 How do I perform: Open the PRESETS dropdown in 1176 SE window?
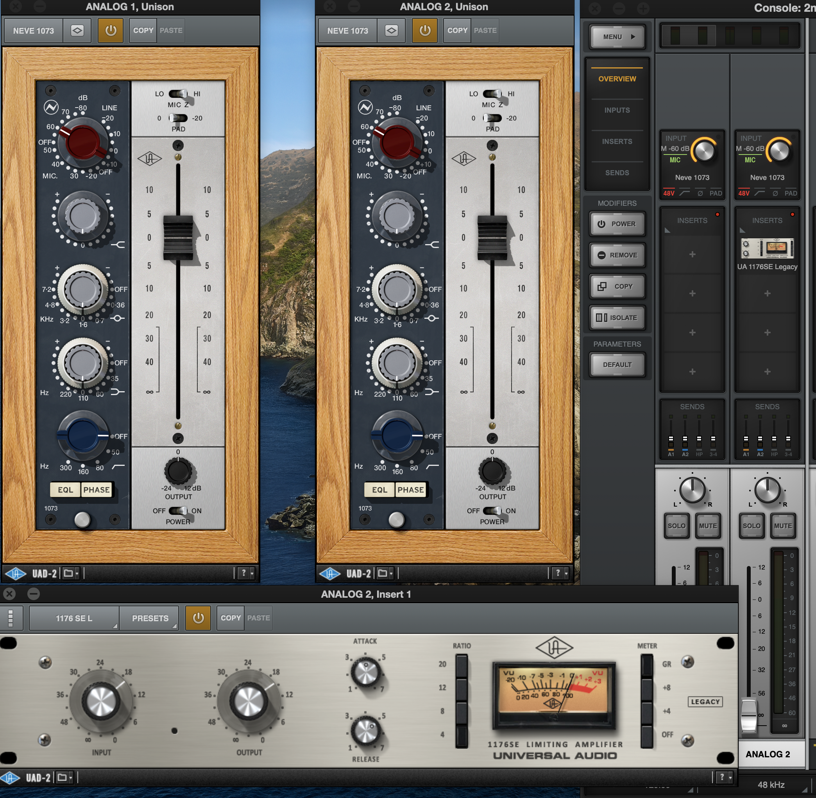coord(149,618)
